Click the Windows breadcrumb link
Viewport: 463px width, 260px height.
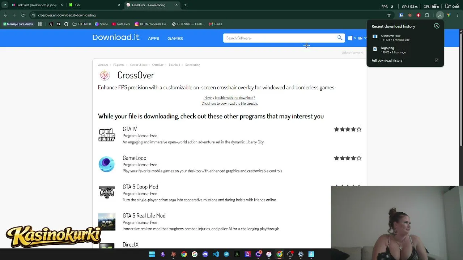[x=103, y=65]
